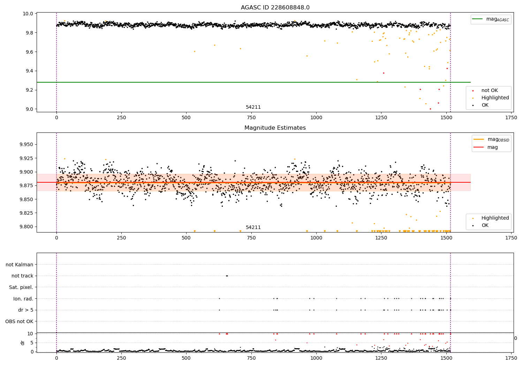
Task: Click the '9.900' y-tick of Magnitude Estimates
Action: pos(26,172)
